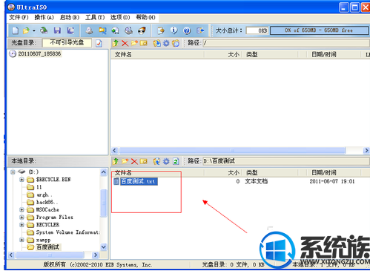Viewport: 370px width, 271px height.
Task: Select disc 20110607_185836 in tree
Action: click(39, 53)
